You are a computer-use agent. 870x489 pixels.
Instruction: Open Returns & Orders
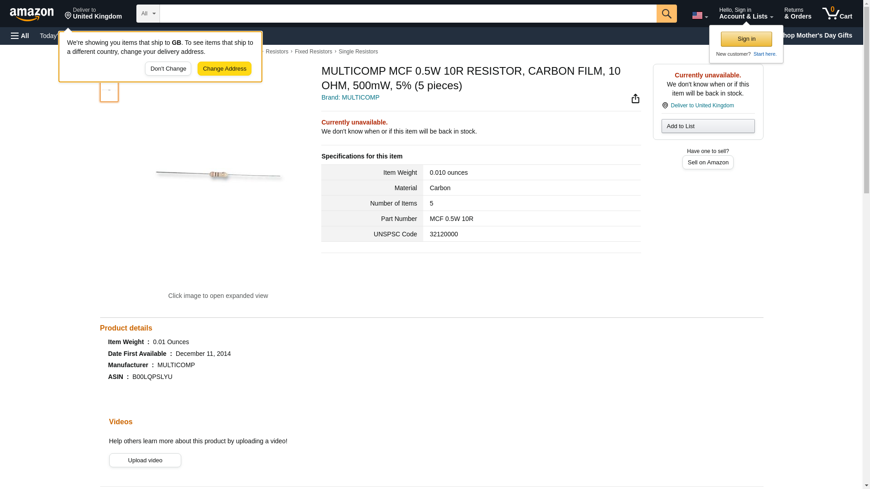(797, 14)
